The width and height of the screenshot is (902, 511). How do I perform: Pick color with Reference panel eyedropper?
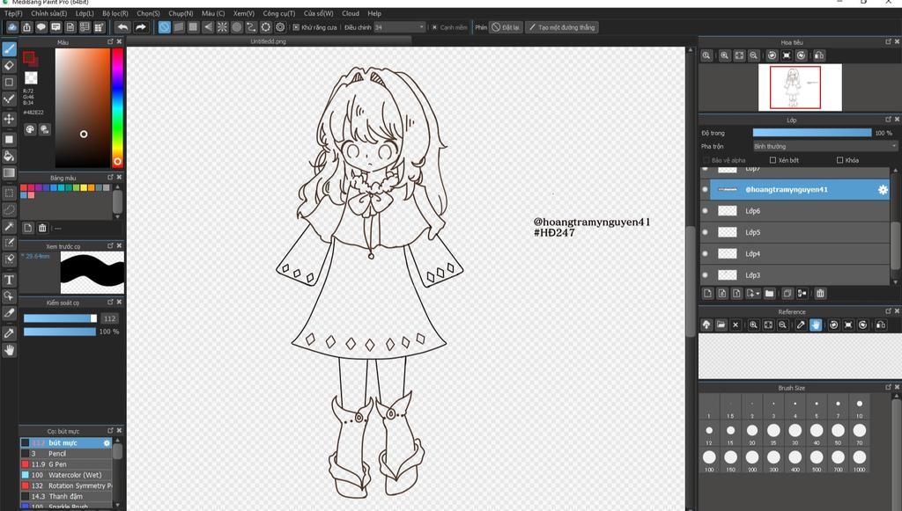[x=801, y=325]
